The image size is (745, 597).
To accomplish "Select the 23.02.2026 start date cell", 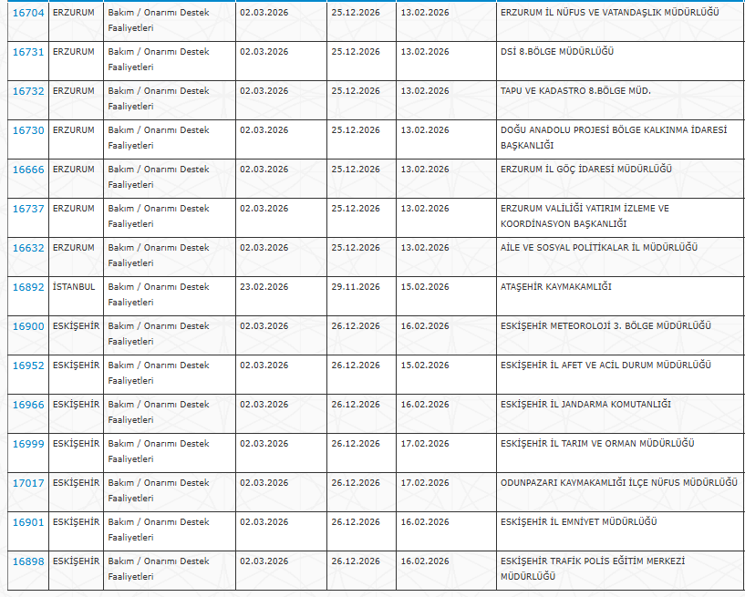I will (264, 287).
